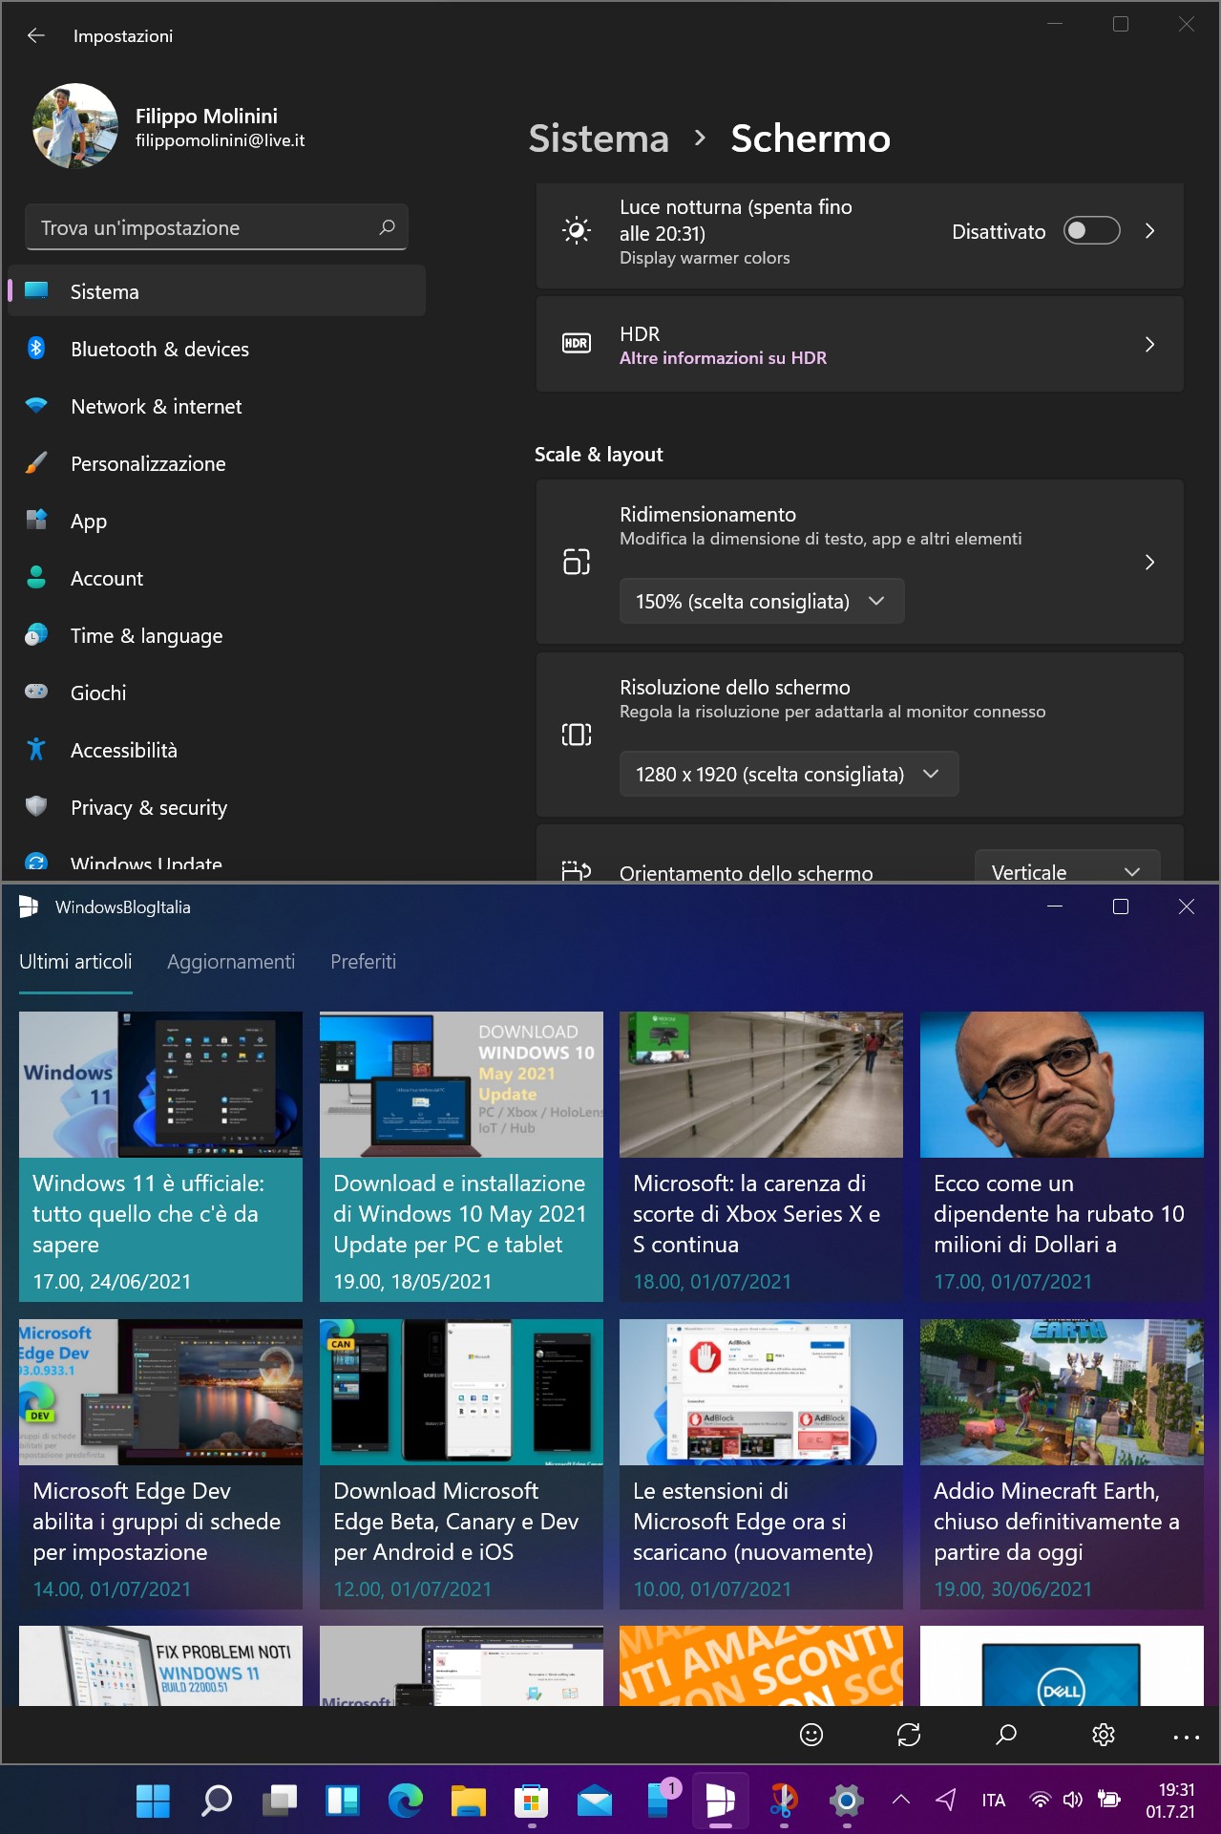Viewport: 1221px width, 1834px height.
Task: Switch to WindowsBlogItalia taskbar icon
Action: pos(721,1801)
